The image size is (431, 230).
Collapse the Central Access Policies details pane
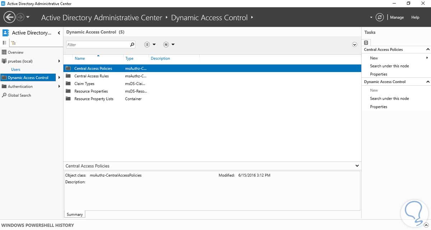tap(357, 166)
